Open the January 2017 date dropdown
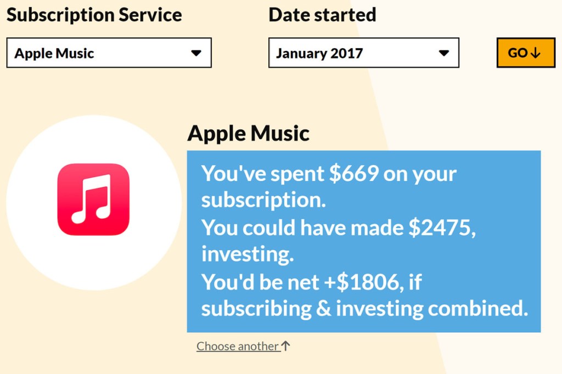 tap(364, 53)
